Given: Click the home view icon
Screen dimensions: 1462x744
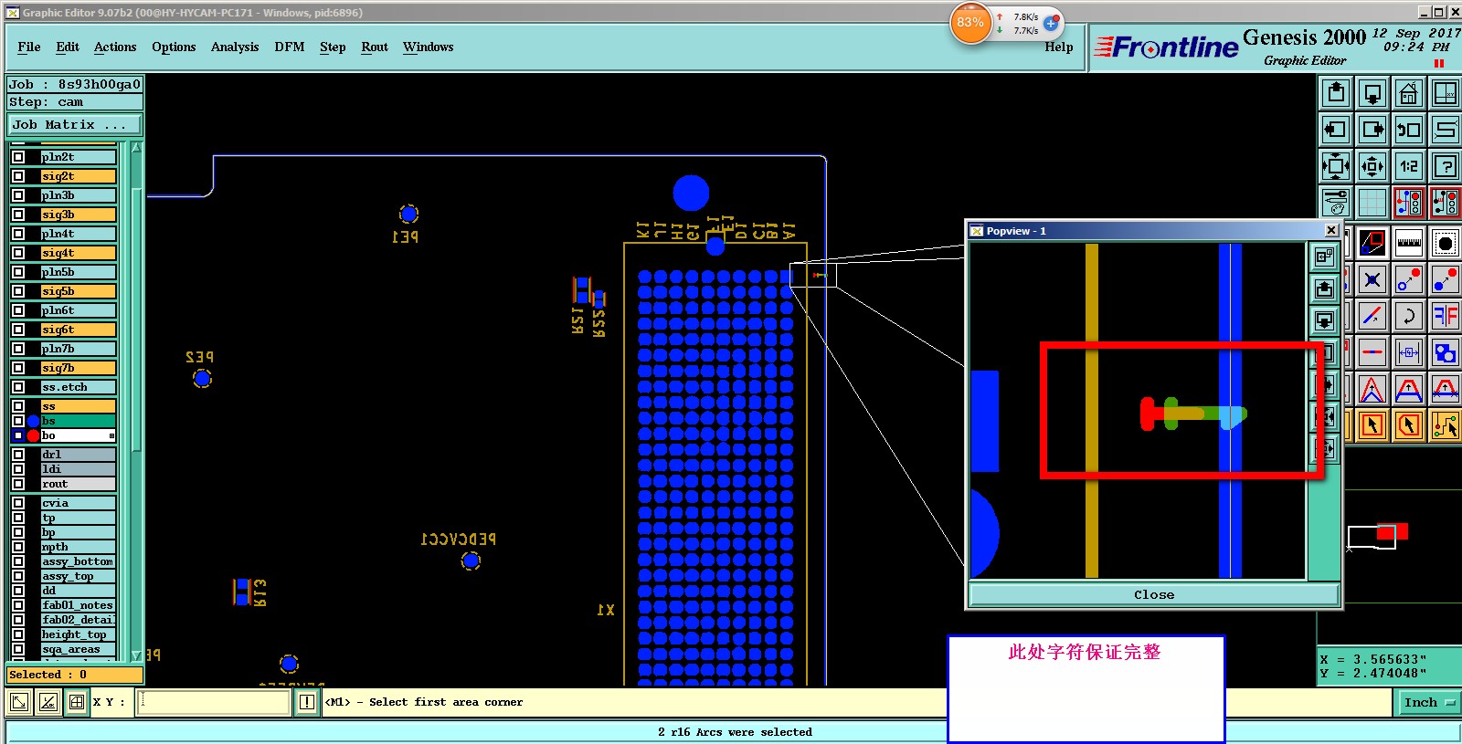Looking at the screenshot, I should (x=1409, y=93).
